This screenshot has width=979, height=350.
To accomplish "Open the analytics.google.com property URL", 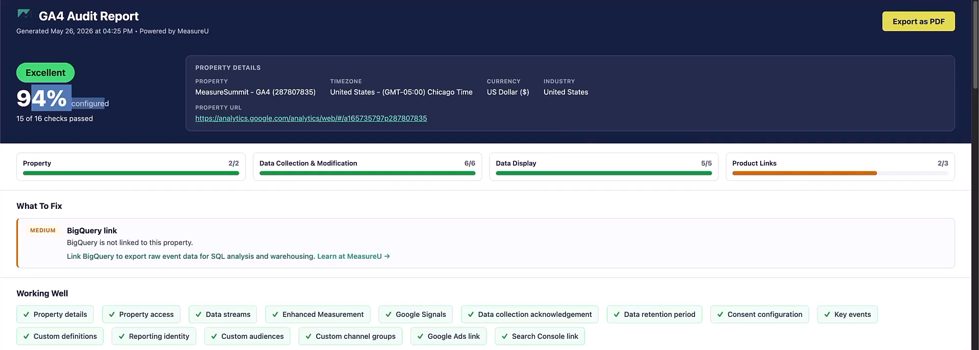I will [x=311, y=118].
